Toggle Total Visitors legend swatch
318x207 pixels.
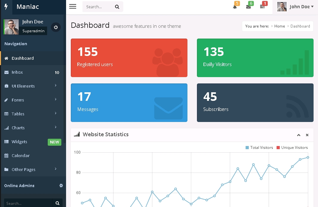click(247, 148)
